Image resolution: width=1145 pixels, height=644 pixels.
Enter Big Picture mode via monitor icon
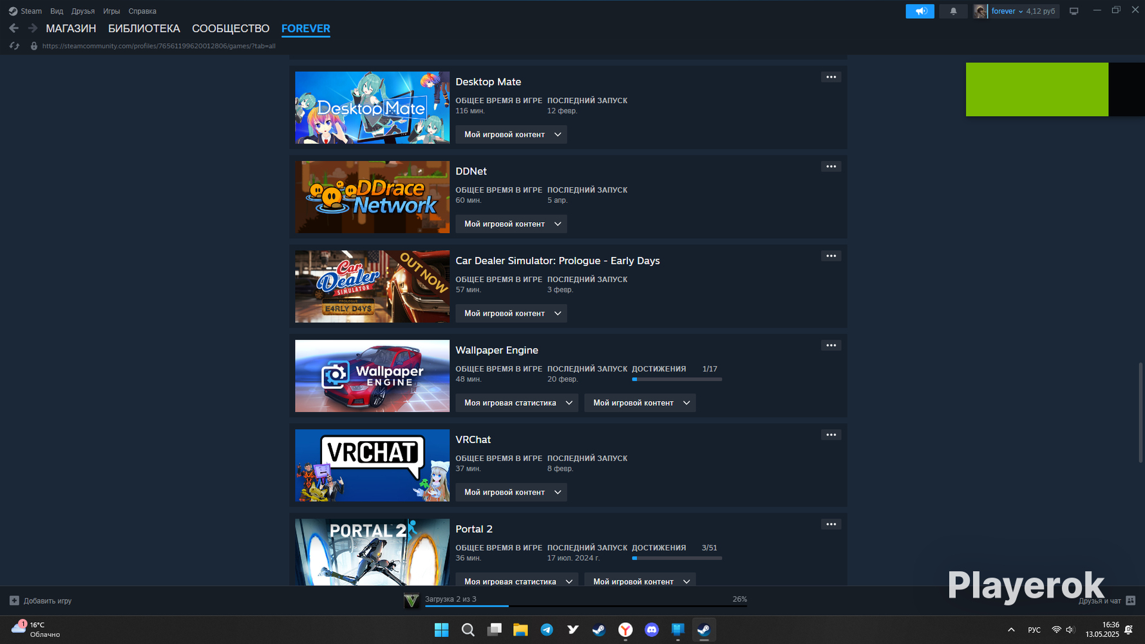pos(1074,11)
